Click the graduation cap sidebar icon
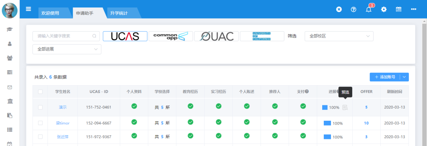427x146 pixels. (10, 29)
